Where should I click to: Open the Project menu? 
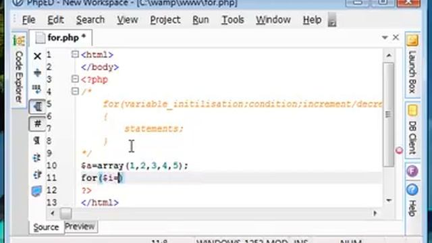[x=165, y=20]
